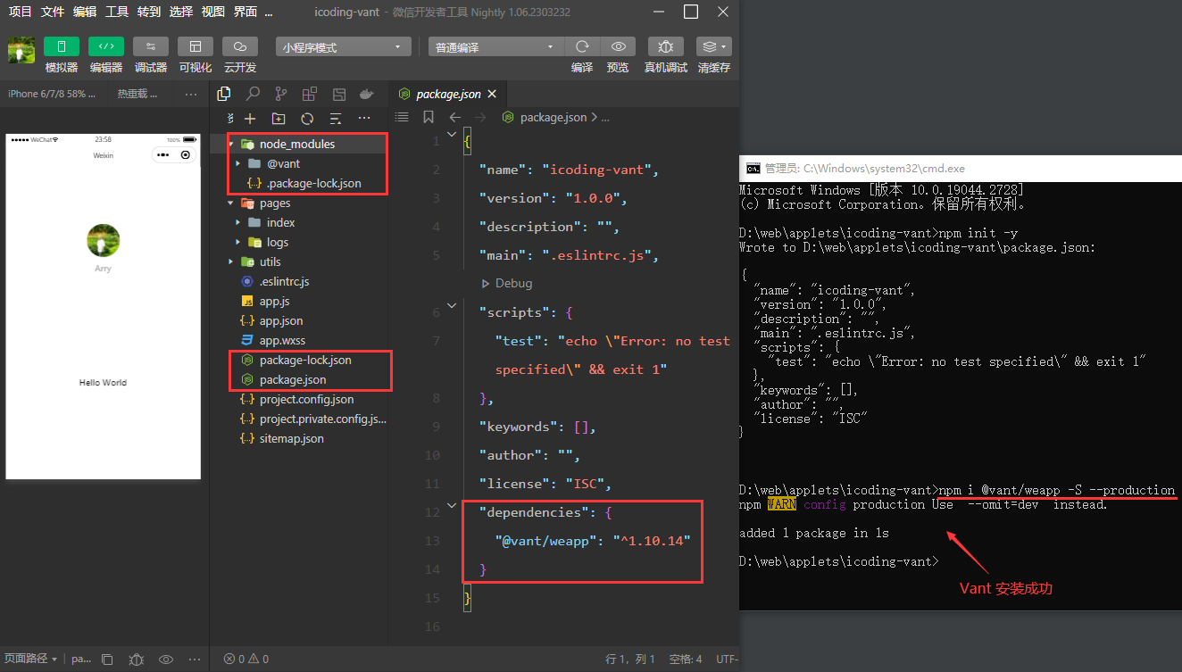The height and width of the screenshot is (672, 1182).
Task: Open explorer more actions ellipsis
Action: click(364, 119)
